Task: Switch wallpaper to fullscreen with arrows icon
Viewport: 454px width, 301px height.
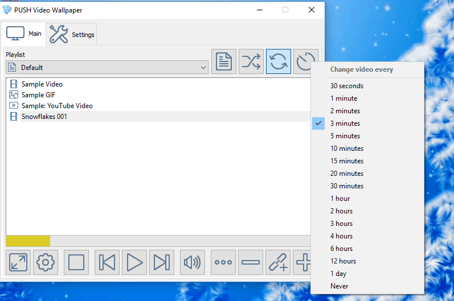Action: point(18,262)
